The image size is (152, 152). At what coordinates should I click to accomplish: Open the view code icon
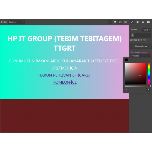coord(126,22)
